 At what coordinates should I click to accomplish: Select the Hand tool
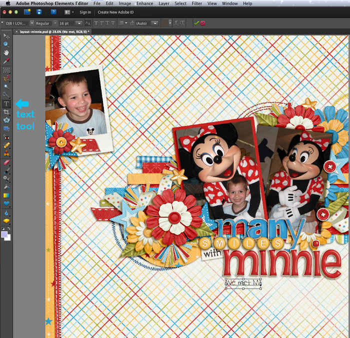[x=6, y=52]
